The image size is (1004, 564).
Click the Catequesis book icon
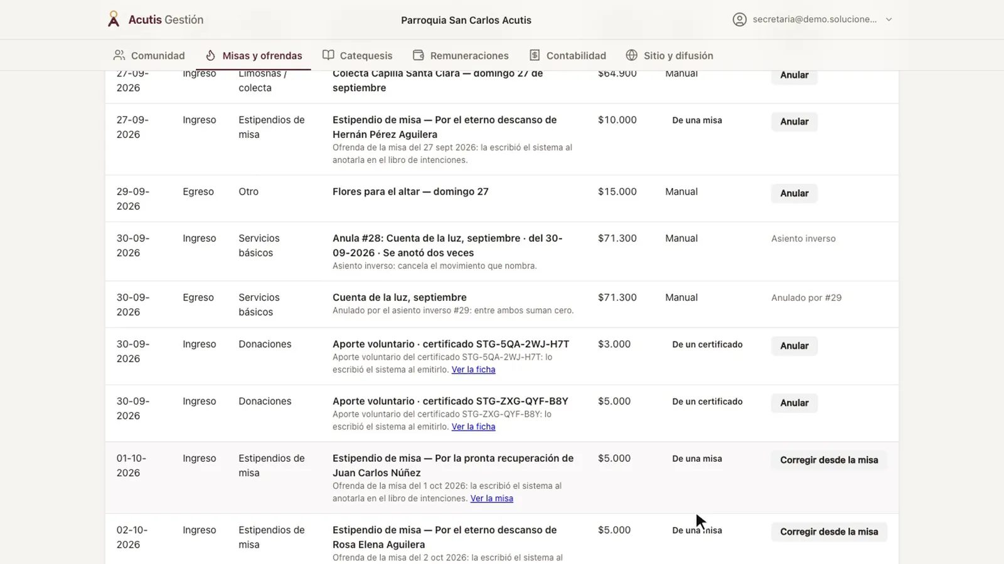(x=328, y=55)
